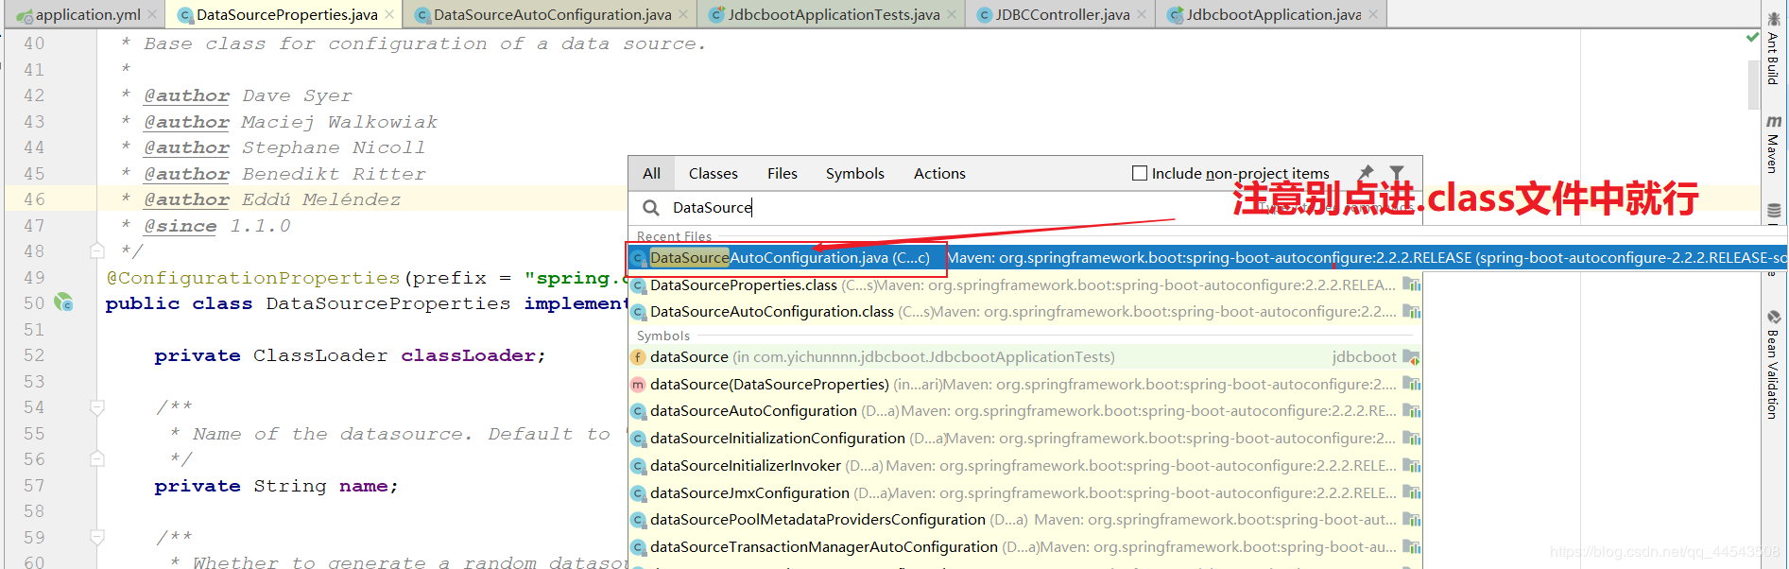Click library icon at end of DataSourceAutoConfiguration.class row
The image size is (1789, 569).
(1411, 312)
